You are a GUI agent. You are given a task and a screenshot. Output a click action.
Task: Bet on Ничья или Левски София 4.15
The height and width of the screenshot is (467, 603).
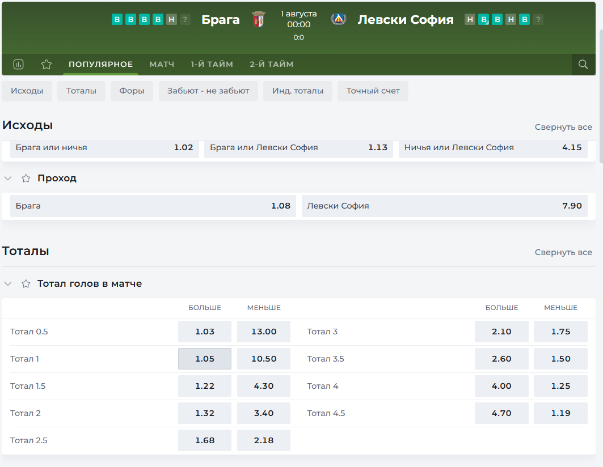(493, 149)
